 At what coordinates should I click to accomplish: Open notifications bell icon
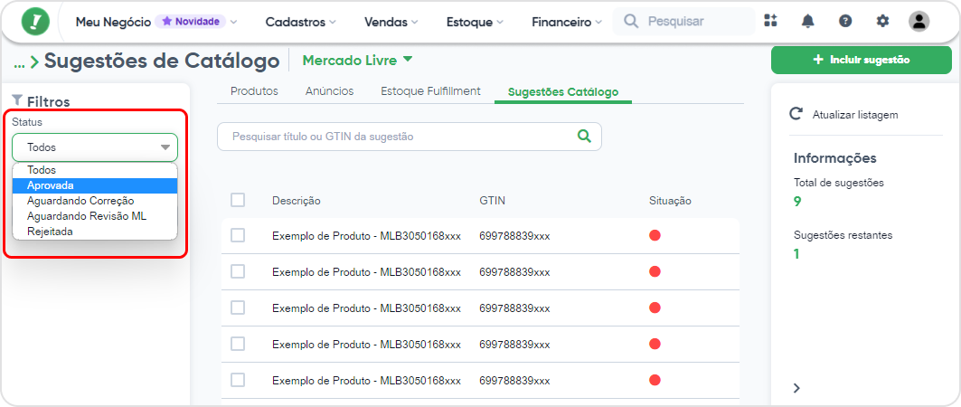808,21
